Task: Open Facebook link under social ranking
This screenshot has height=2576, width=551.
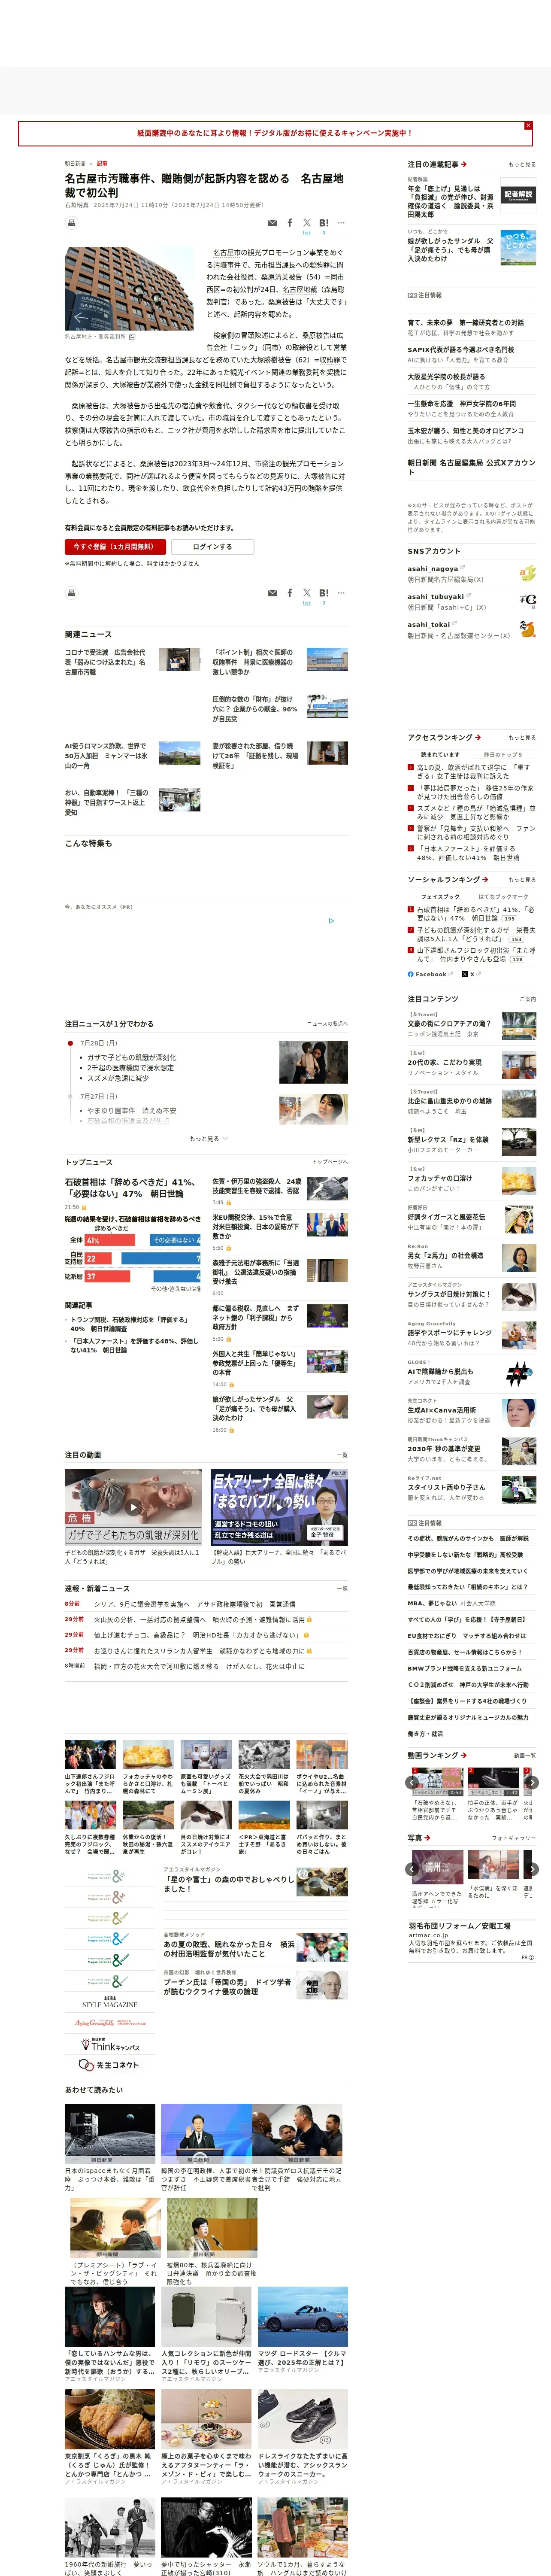Action: 430,974
